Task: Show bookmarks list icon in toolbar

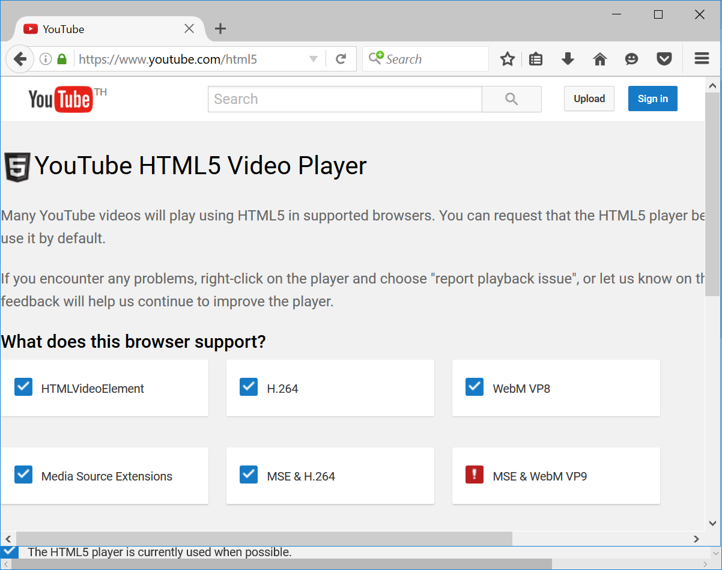Action: pyautogui.click(x=536, y=59)
